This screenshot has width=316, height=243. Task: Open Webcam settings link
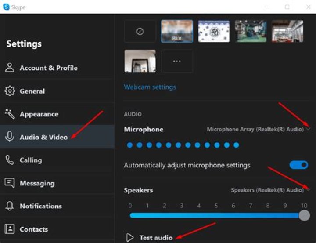coord(150,87)
